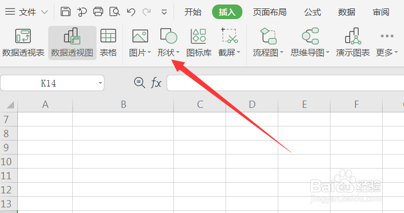Screen dimensions: 404x213
Task: Switch to the 审阅 tab
Action: (381, 12)
